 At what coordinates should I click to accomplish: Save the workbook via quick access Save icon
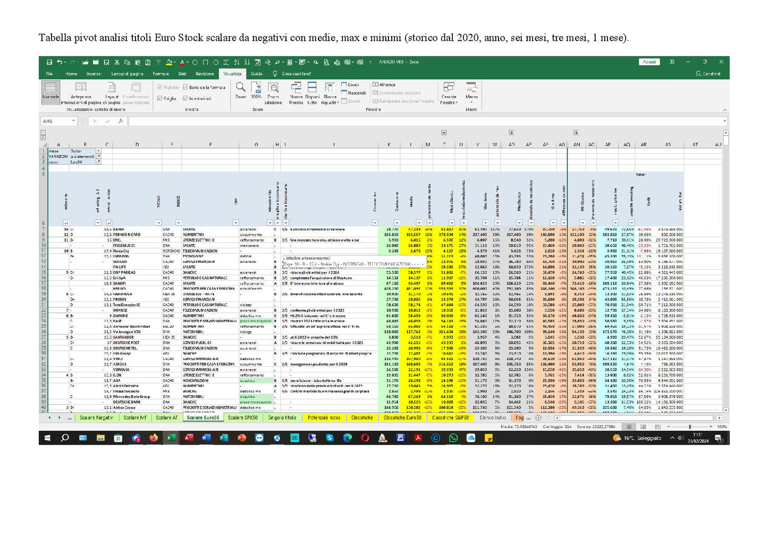pyautogui.click(x=49, y=62)
